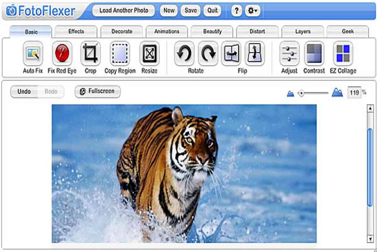This screenshot has height=252, width=377.
Task: Rotate the photo counter-clockwise
Action: click(x=184, y=53)
